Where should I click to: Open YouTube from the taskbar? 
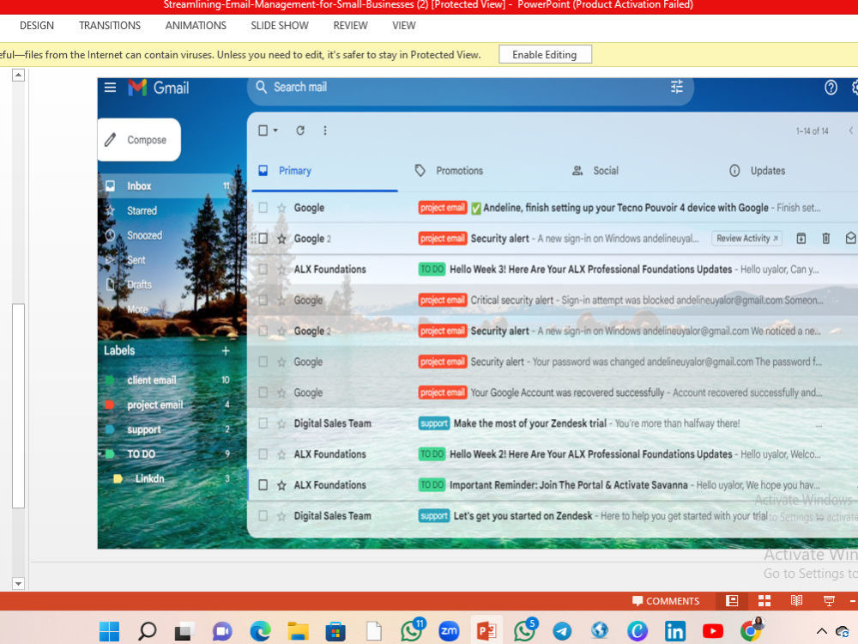pyautogui.click(x=712, y=631)
